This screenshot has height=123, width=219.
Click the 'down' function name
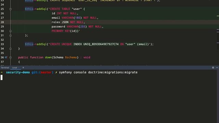pos(48,57)
